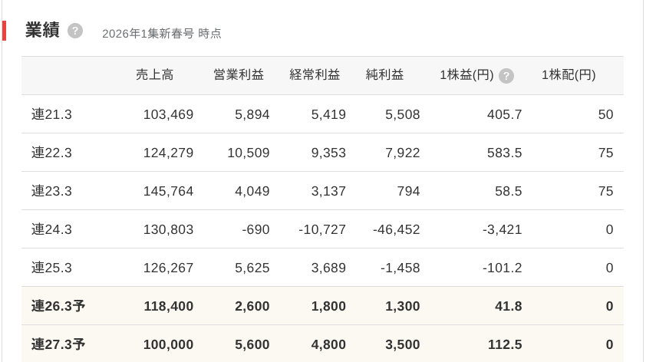This screenshot has width=646, height=362.
Task: Click the -46,452 net profit cell
Action: click(396, 229)
